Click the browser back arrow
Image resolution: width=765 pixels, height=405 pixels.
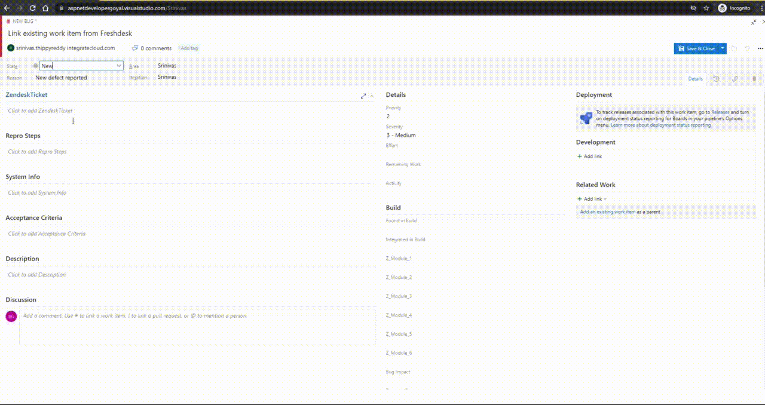[7, 8]
